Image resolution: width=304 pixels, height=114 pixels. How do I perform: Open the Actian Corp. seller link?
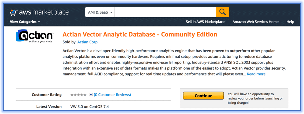[88, 42]
